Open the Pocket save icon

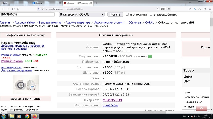click(x=190, y=9)
